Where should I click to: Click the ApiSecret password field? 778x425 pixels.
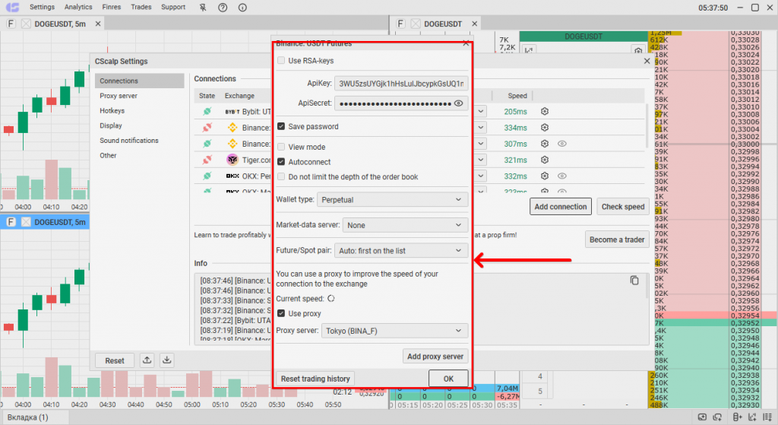[x=401, y=103]
